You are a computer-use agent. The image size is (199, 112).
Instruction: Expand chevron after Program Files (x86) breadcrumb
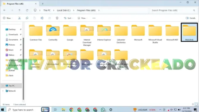[x=99, y=10]
